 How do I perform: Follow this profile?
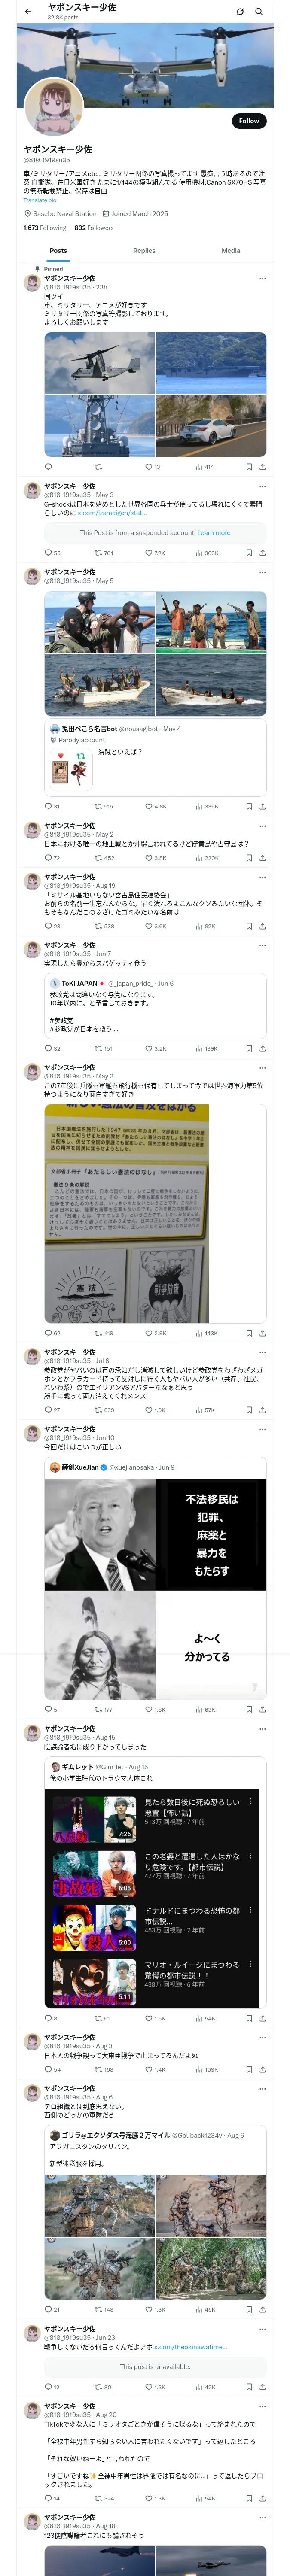(x=249, y=121)
